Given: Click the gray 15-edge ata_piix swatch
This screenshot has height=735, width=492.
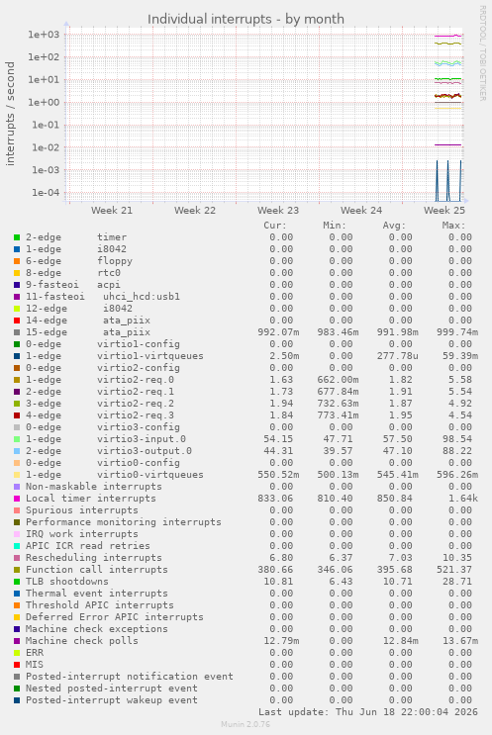Looking at the screenshot, I should pos(17,332).
